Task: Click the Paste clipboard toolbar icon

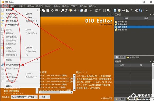Action: pyautogui.click(x=48, y=10)
